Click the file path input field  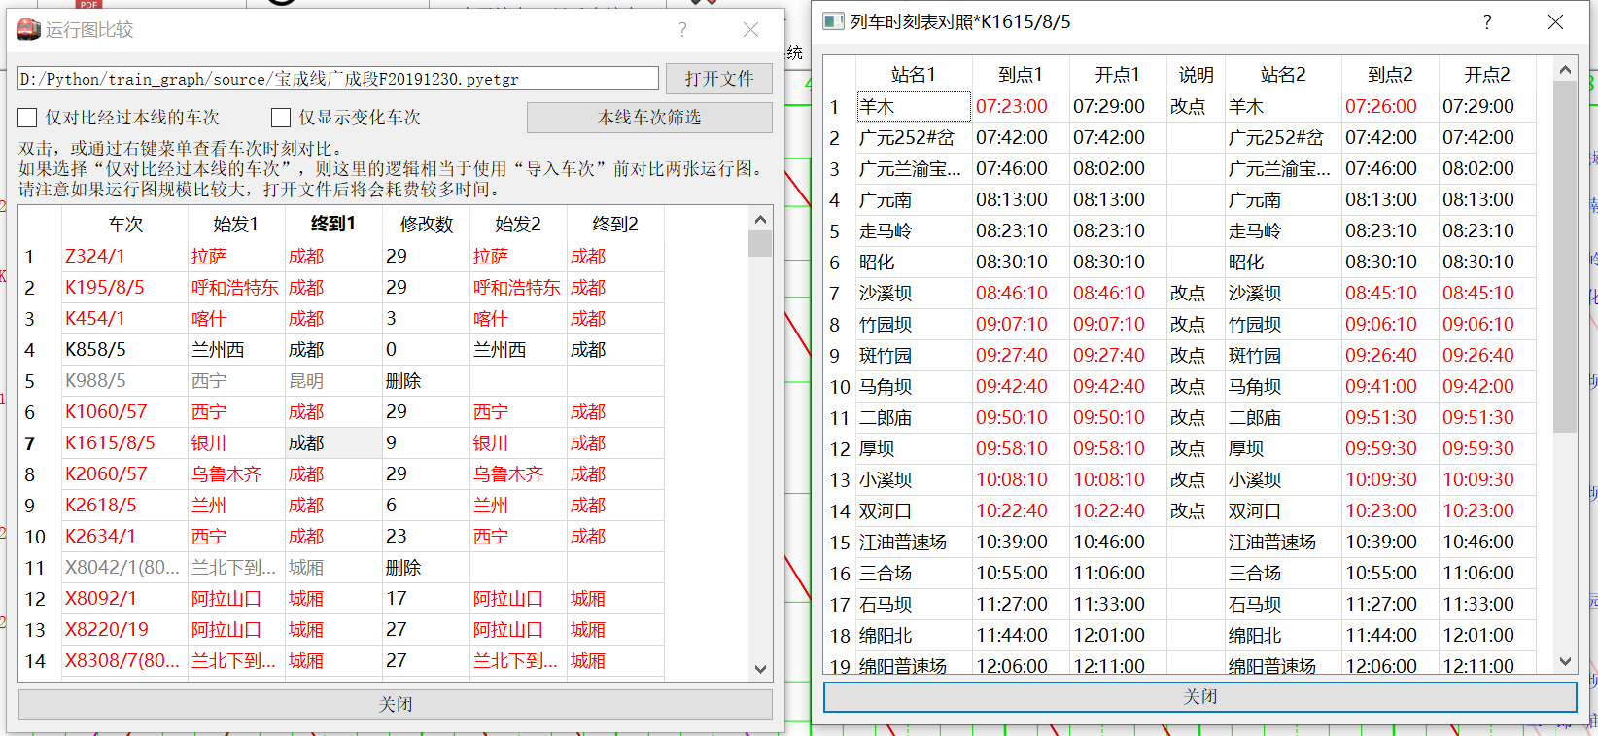click(338, 79)
